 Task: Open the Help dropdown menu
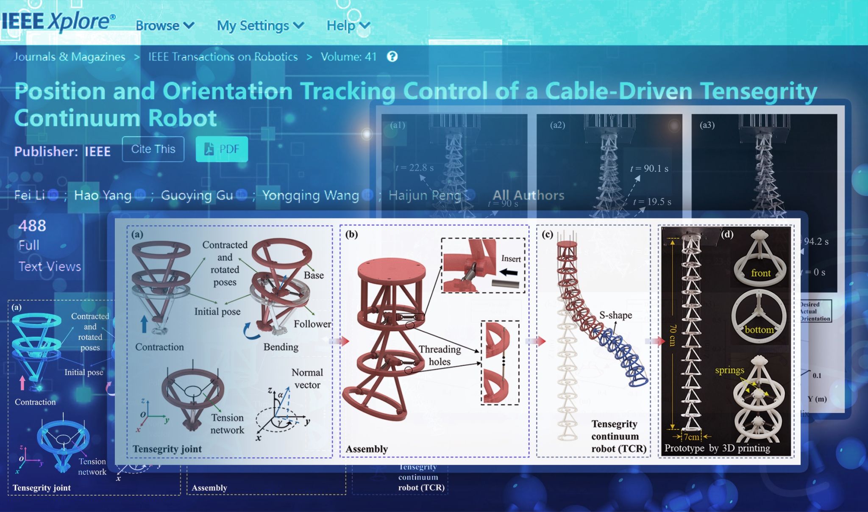point(348,25)
